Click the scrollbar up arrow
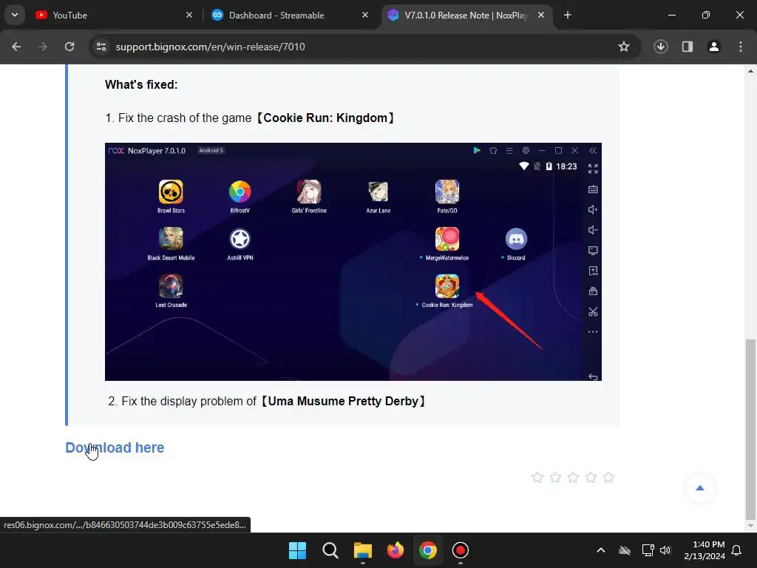 pos(750,71)
